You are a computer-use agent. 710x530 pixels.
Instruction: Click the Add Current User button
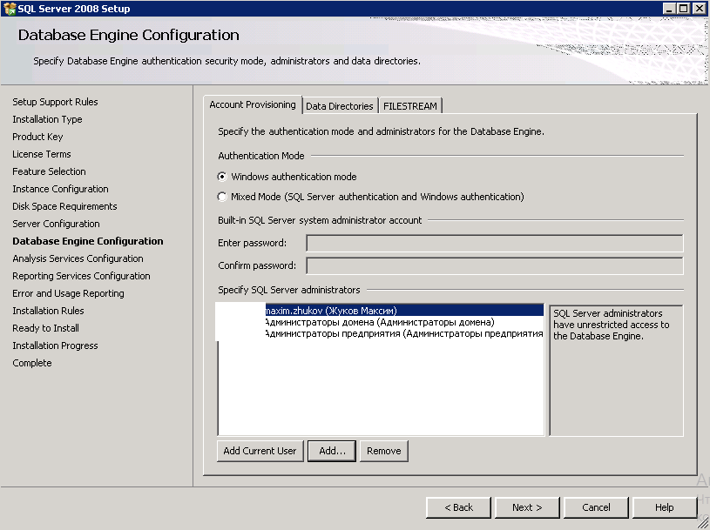coord(260,451)
